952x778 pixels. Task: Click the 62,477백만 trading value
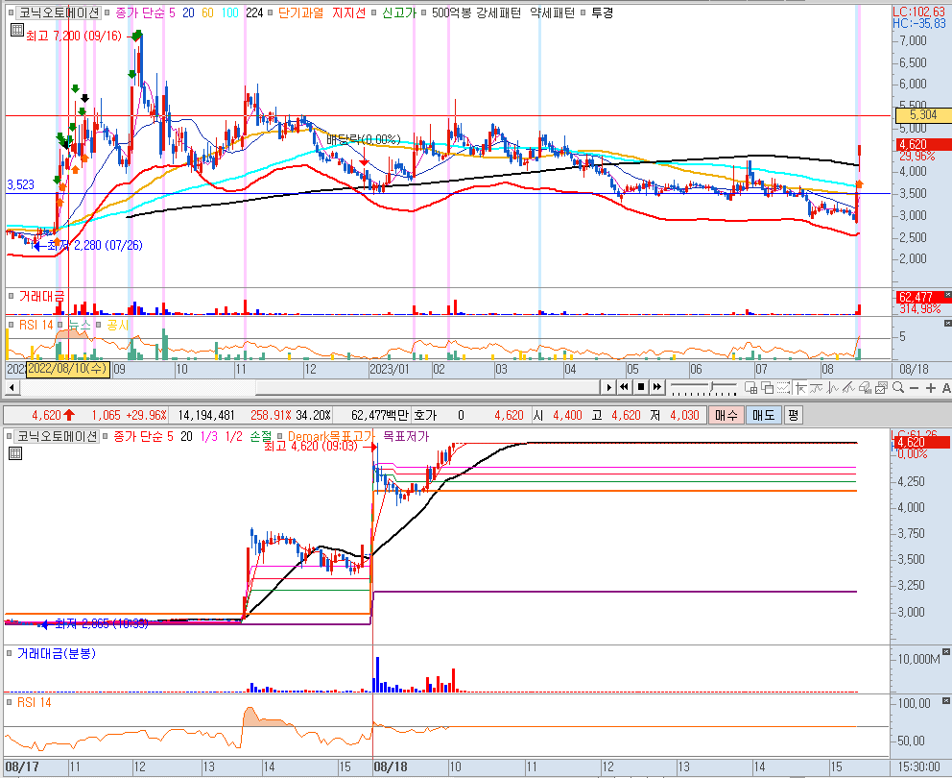tap(379, 415)
